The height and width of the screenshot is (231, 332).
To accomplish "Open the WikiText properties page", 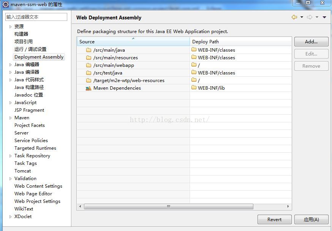I will tap(24, 209).
